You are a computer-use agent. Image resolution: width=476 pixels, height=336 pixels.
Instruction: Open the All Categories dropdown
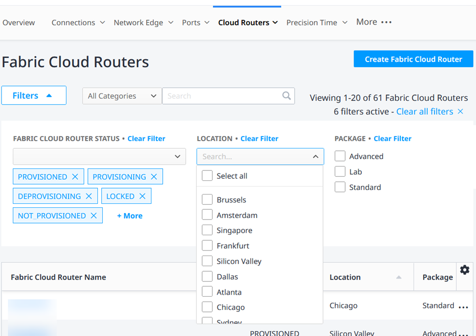coord(122,96)
